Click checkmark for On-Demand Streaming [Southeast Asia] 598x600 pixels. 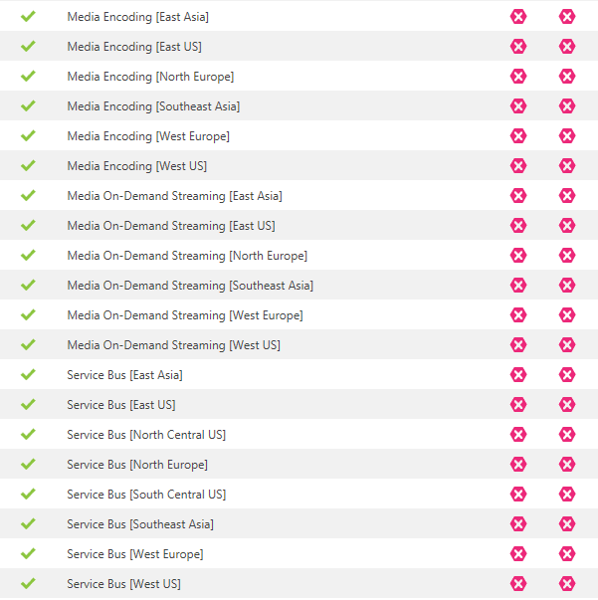[x=28, y=286]
